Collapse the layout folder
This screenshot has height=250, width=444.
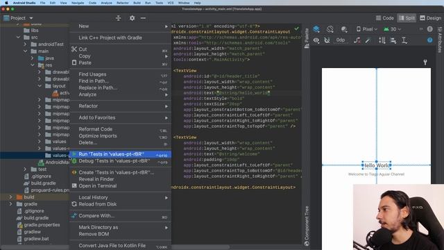tap(40, 86)
